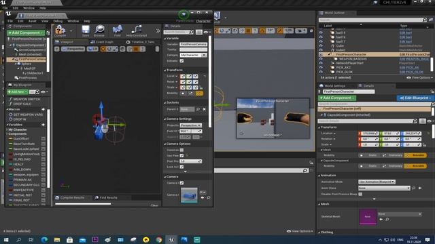Toggle visibility of HEALF variable
Viewport: 435px width, 244px height.
click(x=43, y=164)
